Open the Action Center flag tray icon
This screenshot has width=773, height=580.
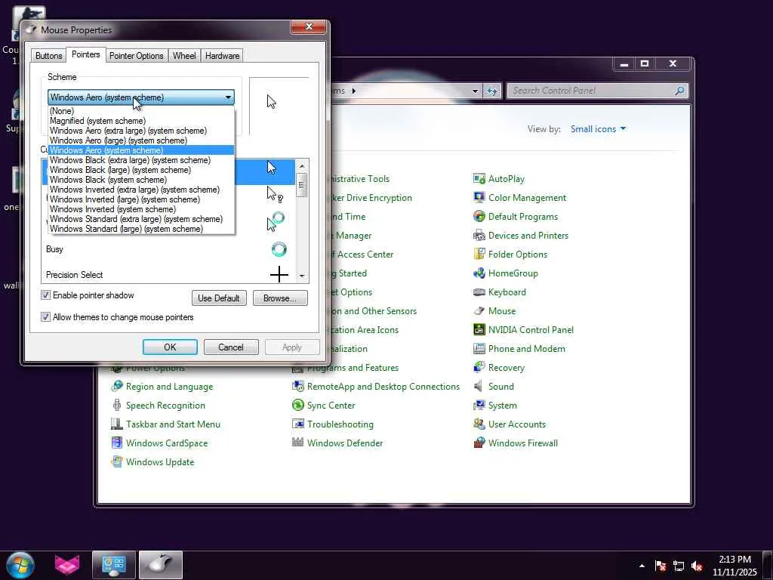tap(661, 566)
